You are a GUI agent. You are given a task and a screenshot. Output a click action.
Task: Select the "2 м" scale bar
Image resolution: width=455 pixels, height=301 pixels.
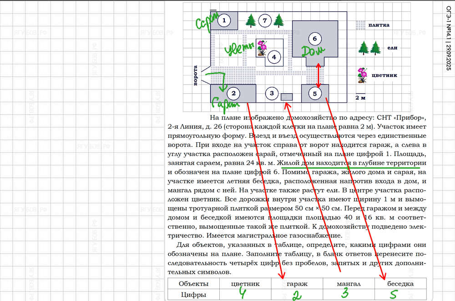[x=360, y=95]
